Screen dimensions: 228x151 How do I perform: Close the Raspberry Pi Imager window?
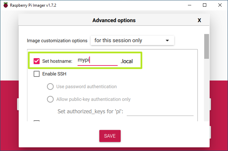[x=220, y=5]
